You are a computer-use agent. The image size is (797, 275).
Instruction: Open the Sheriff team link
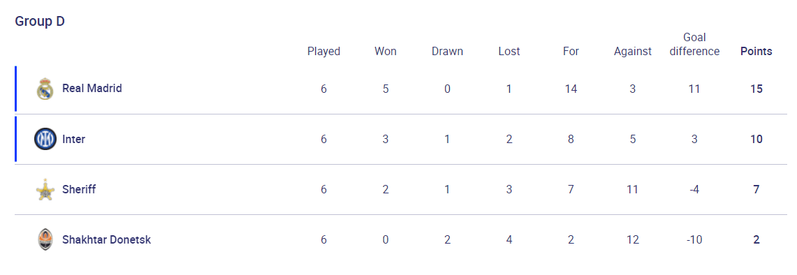pyautogui.click(x=79, y=190)
